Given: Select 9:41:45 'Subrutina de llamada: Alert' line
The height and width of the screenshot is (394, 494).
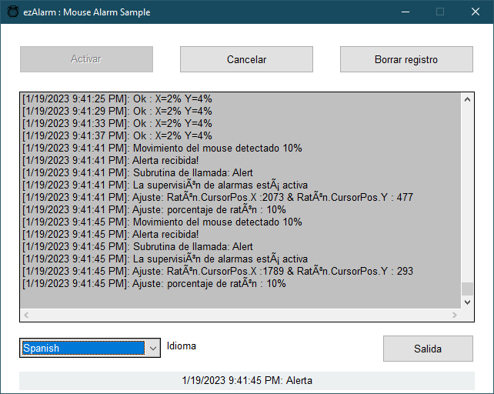Looking at the screenshot, I should click(138, 246).
